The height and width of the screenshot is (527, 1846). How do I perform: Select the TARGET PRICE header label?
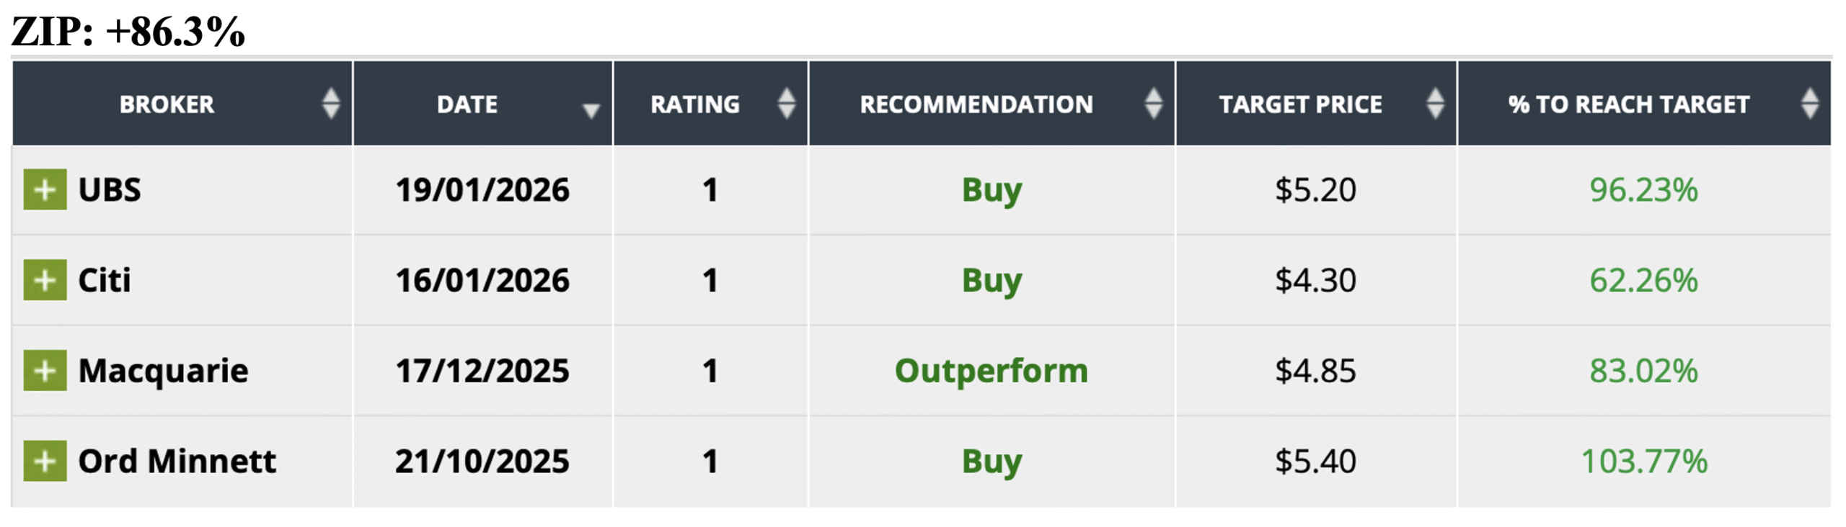tap(1300, 104)
